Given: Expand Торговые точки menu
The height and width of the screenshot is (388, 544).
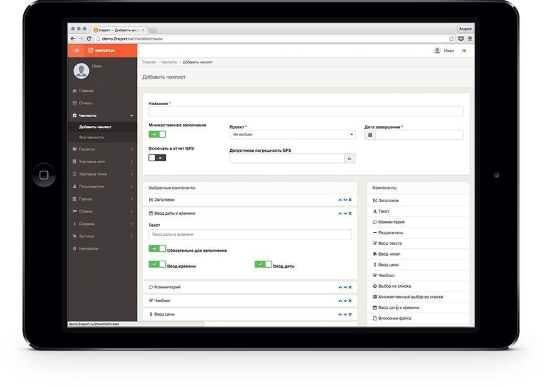Looking at the screenshot, I should 103,174.
